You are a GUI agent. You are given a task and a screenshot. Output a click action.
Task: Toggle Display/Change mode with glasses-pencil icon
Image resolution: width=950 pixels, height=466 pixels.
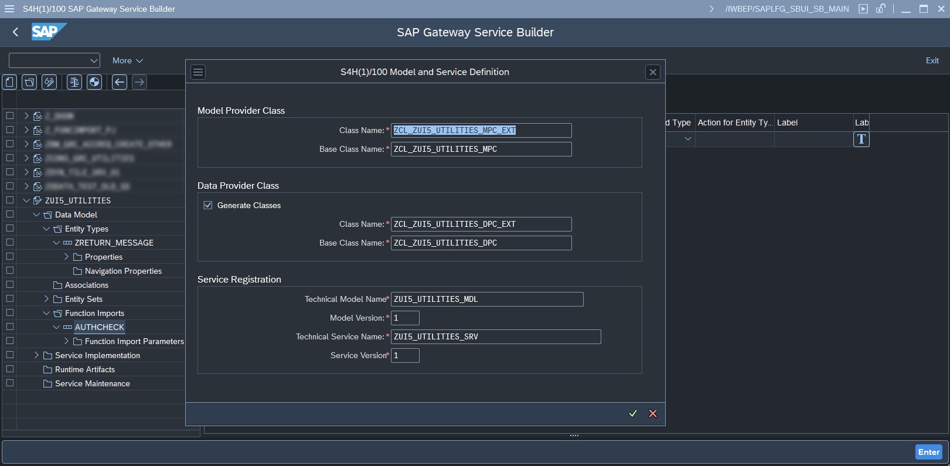(49, 82)
